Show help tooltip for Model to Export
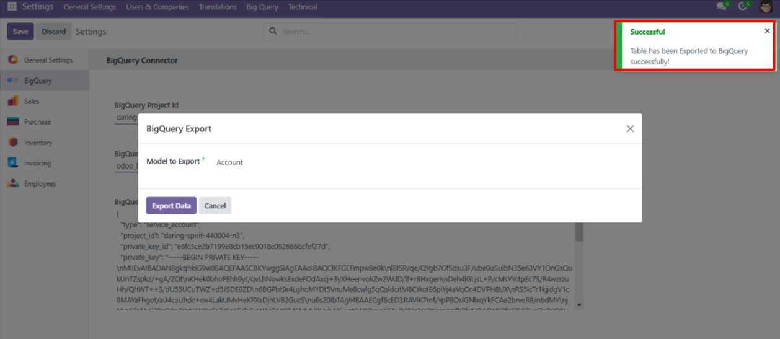The width and height of the screenshot is (780, 339). click(x=203, y=159)
